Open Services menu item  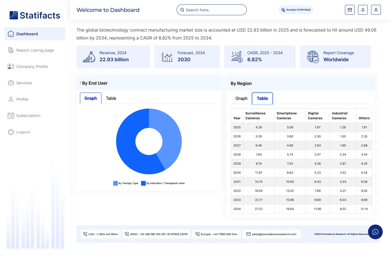35,83
